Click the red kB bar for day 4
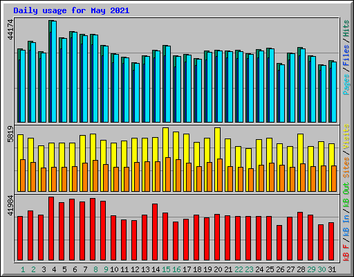Image resolution: width=354 pixels, height=277 pixels. click(x=51, y=229)
